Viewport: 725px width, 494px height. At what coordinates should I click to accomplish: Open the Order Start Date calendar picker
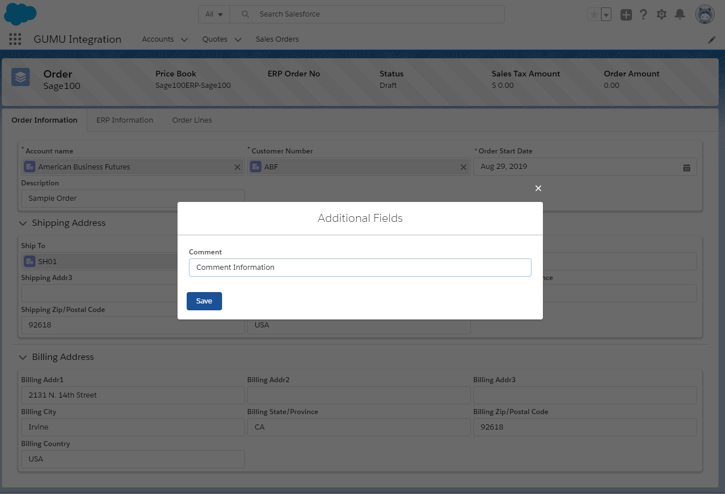point(687,167)
